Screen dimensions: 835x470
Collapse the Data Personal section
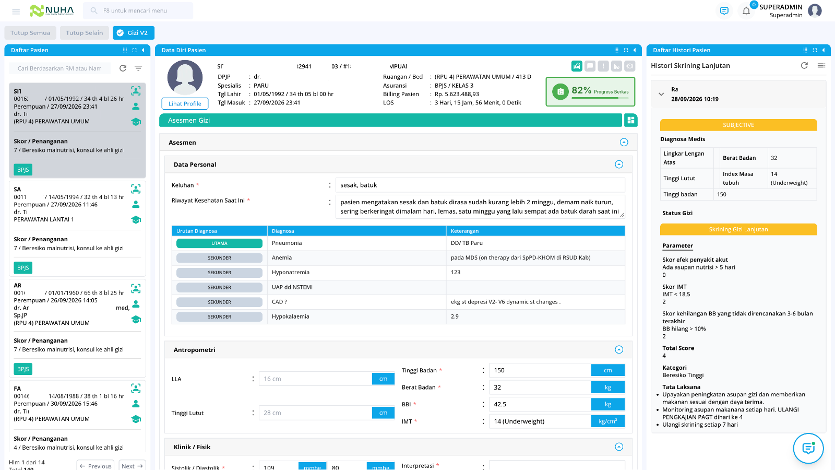pyautogui.click(x=619, y=164)
